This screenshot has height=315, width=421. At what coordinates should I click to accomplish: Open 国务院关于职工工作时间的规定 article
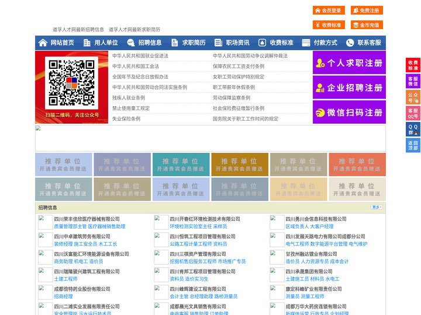[x=246, y=118]
